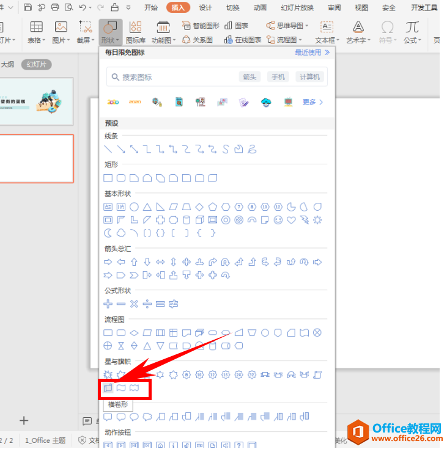Select the blank second slide thumbnail
The image size is (447, 449).
37,158
